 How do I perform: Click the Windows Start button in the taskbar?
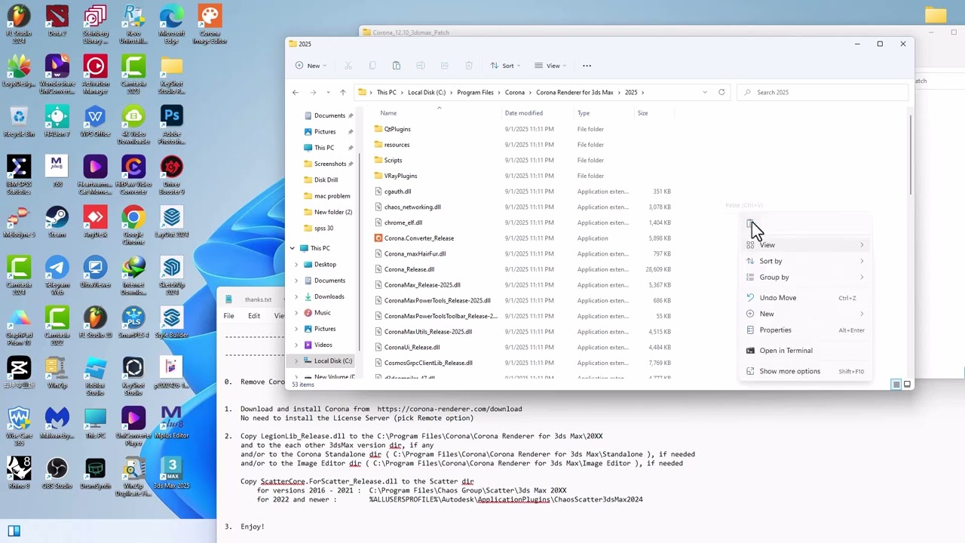pyautogui.click(x=14, y=530)
